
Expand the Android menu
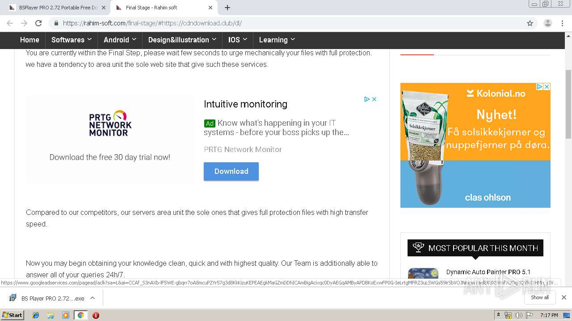pyautogui.click(x=120, y=40)
